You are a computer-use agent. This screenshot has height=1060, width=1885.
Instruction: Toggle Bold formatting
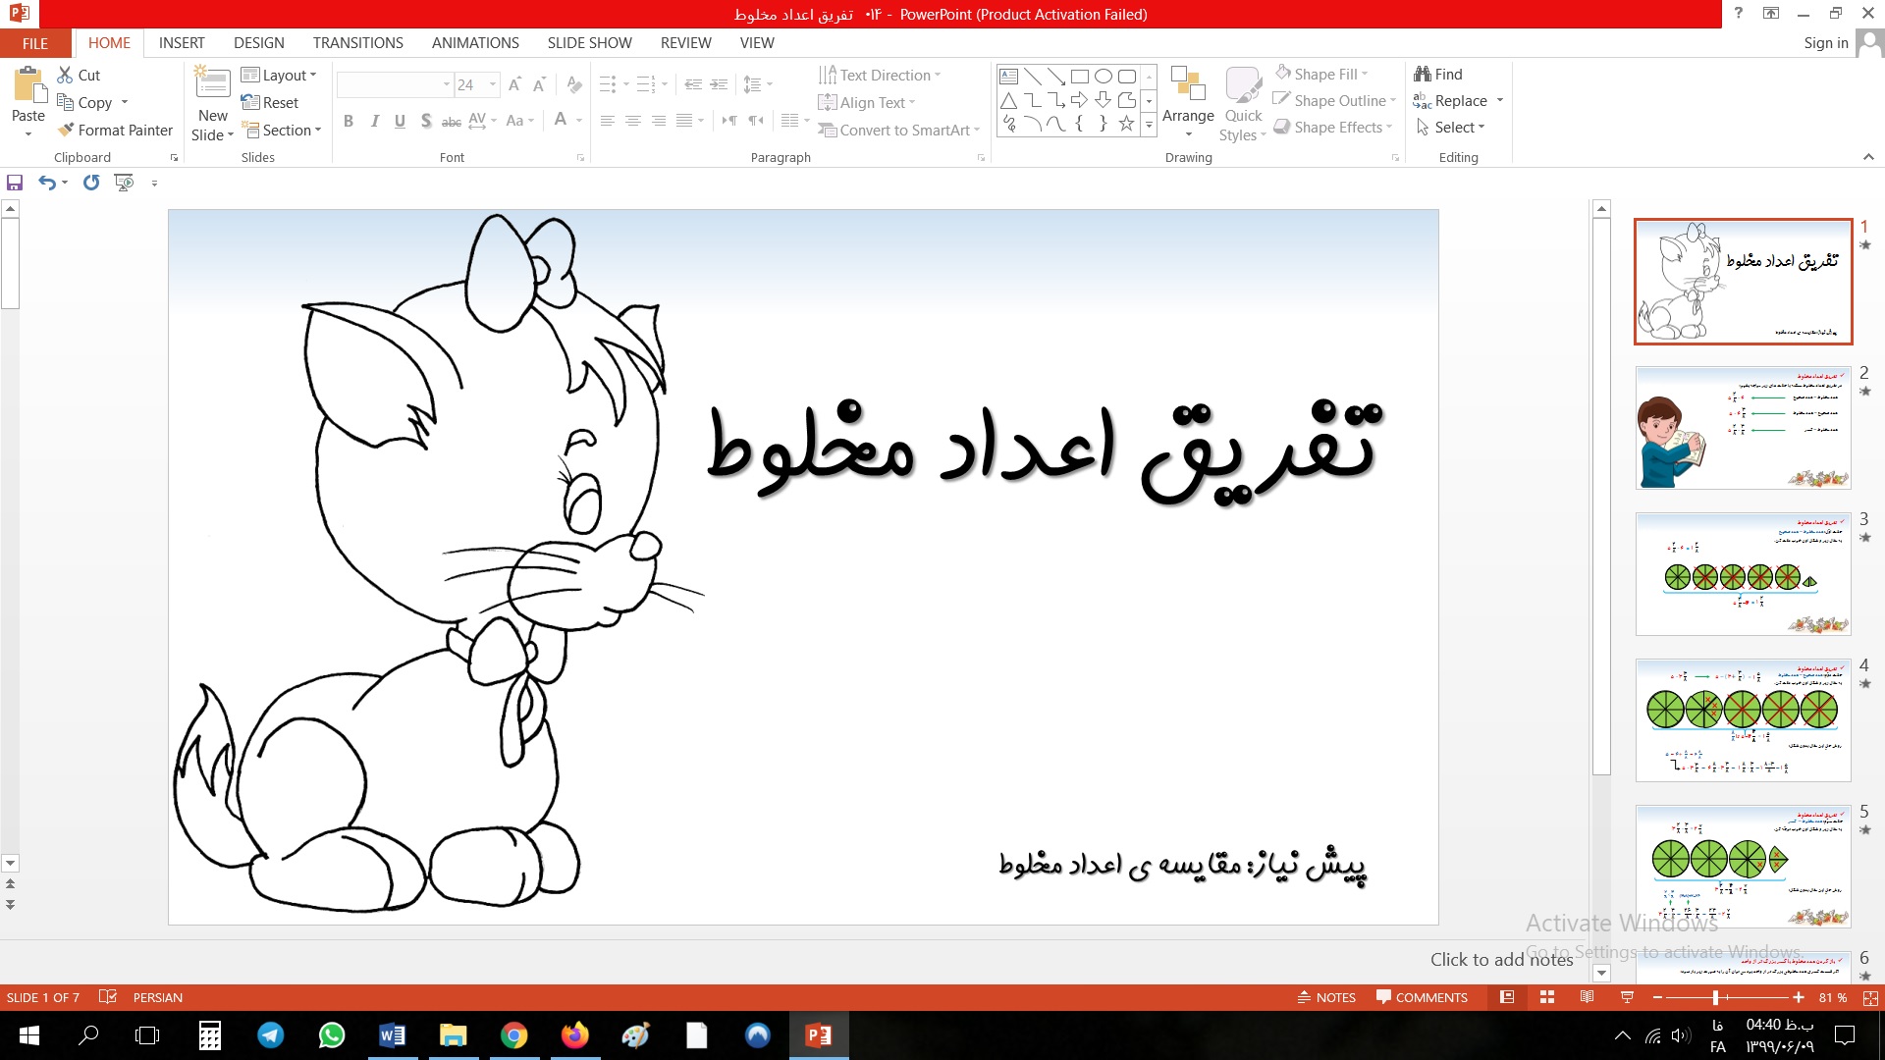(x=348, y=121)
